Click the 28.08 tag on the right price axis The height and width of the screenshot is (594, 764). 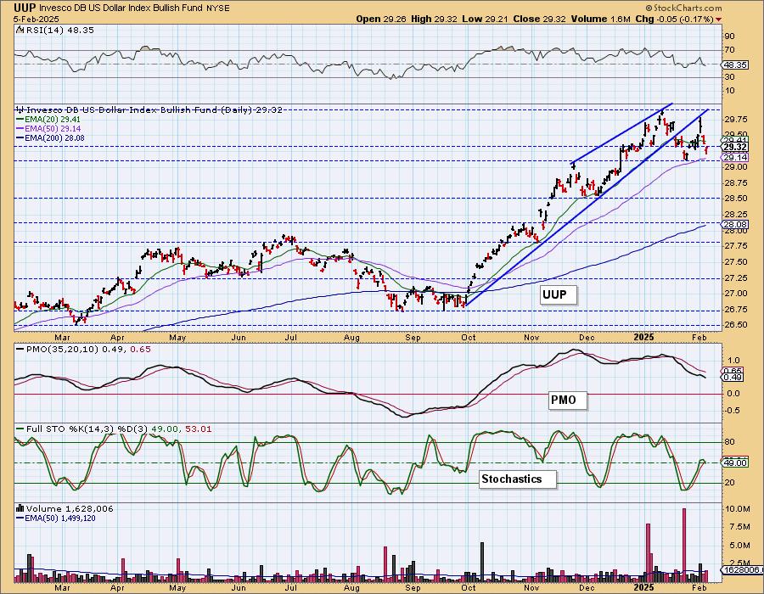[735, 225]
